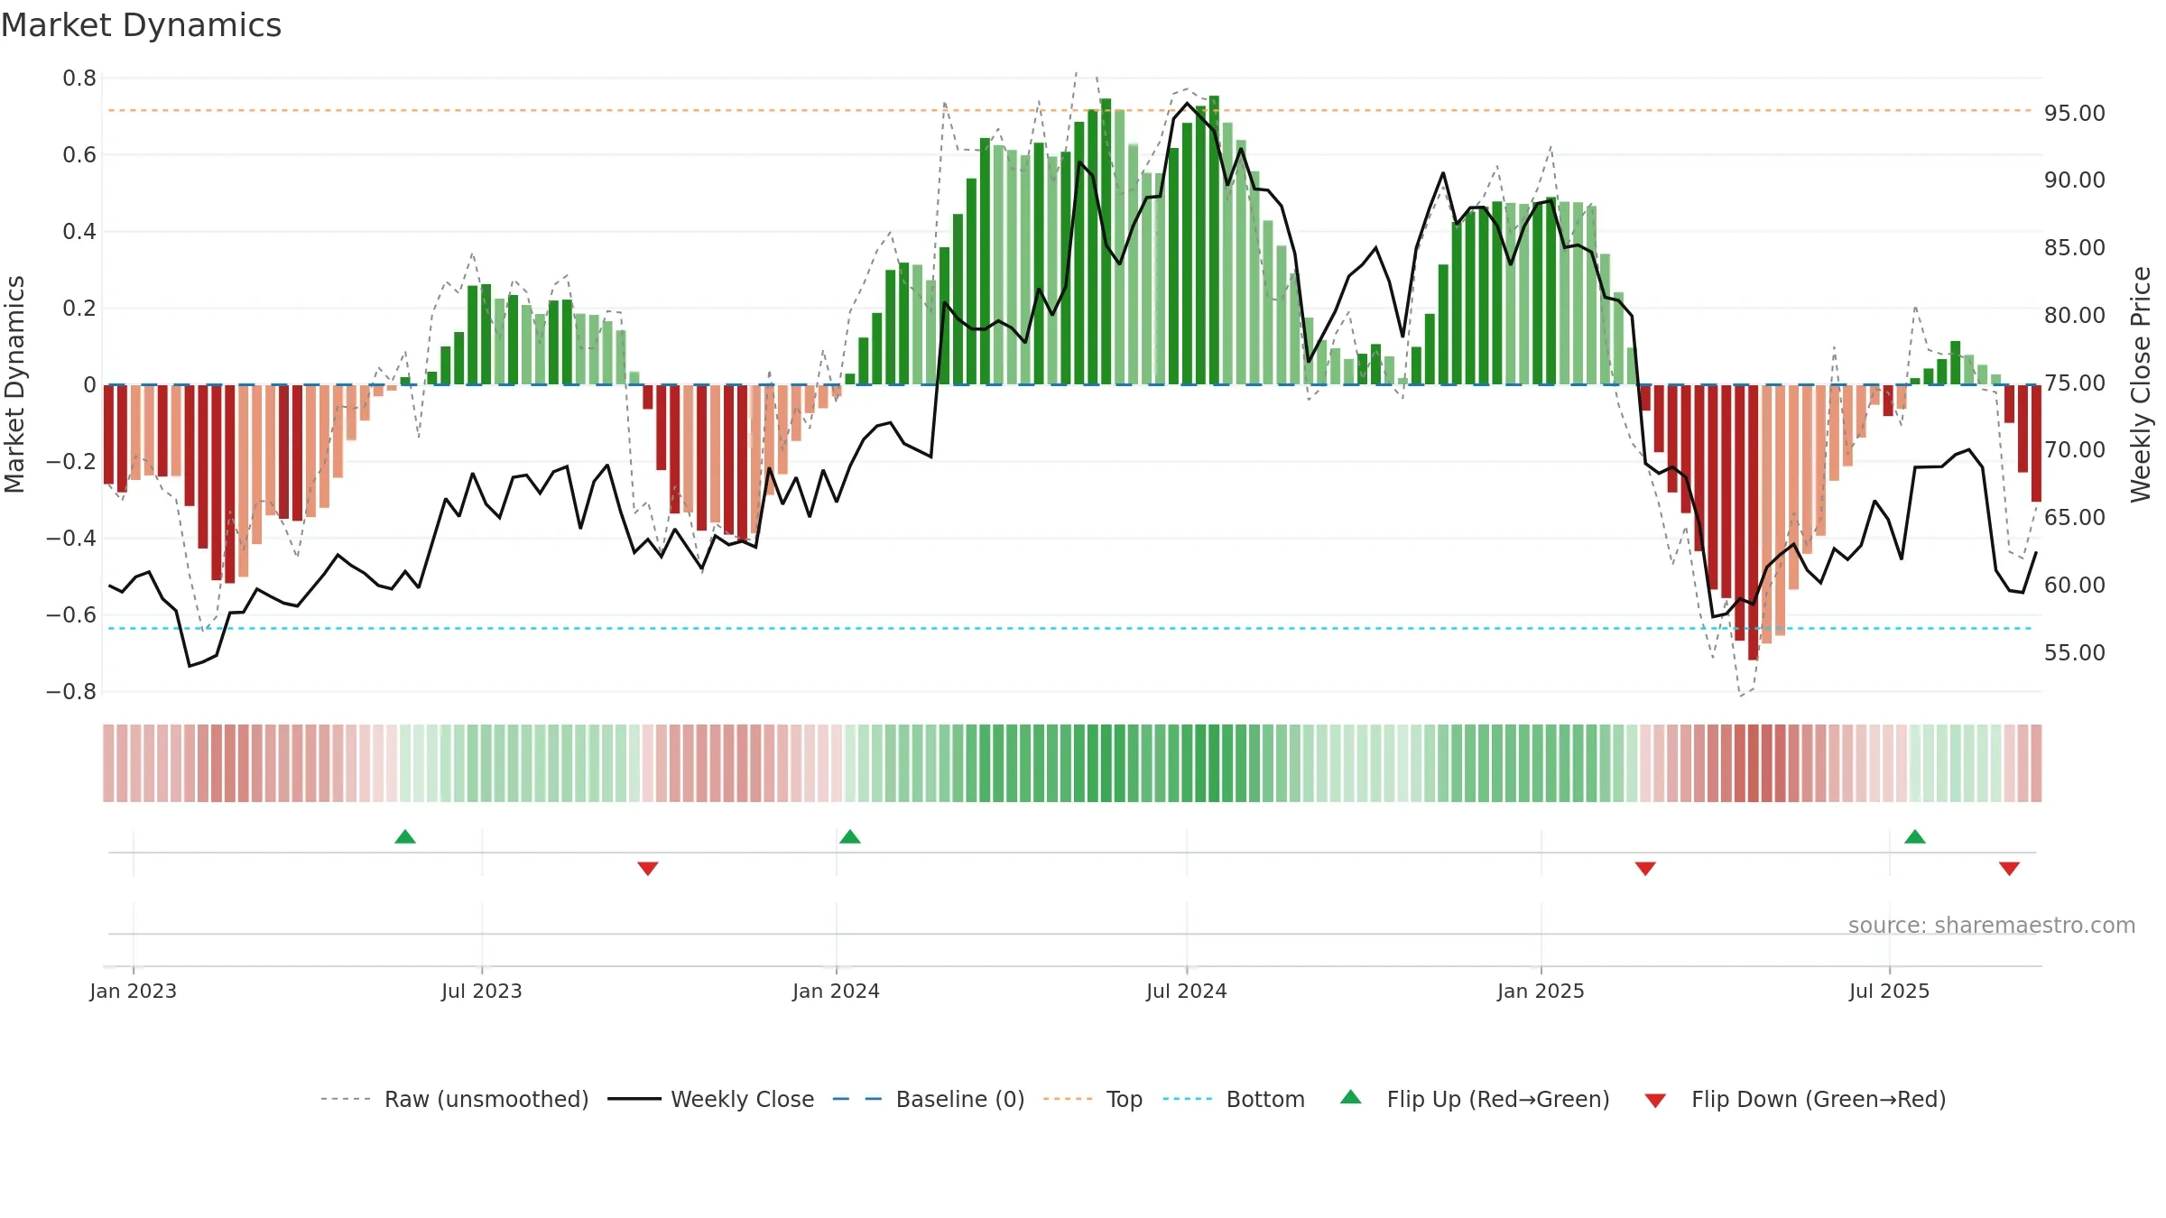
Task: Click the −0.6 left axis tick label
Action: pos(71,615)
